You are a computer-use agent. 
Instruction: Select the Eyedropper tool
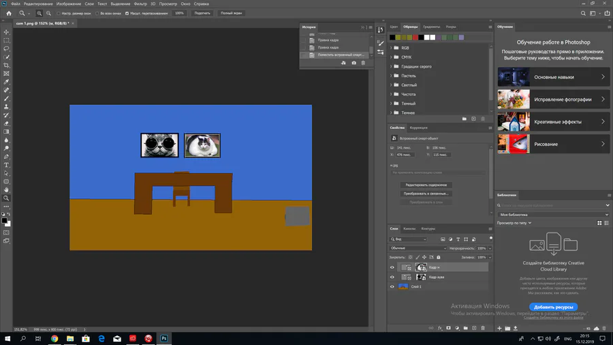click(x=6, y=82)
